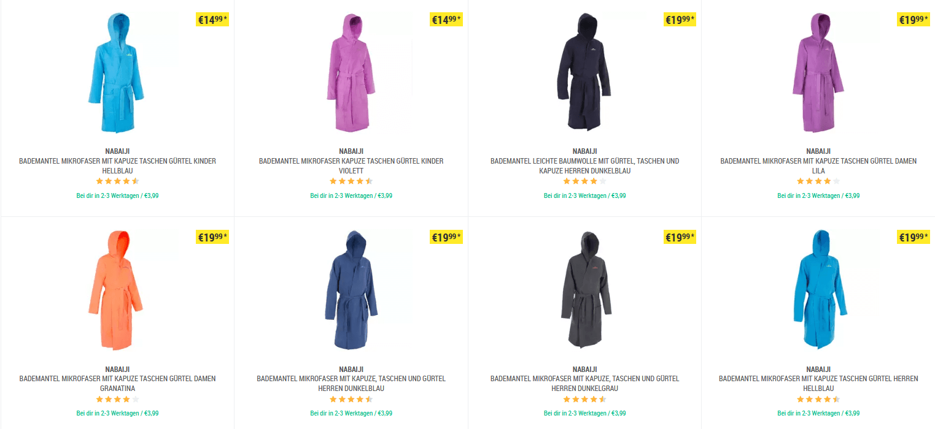View the dark blue microfiber men's bathrobe photo
The width and height of the screenshot is (935, 429).
(x=351, y=290)
